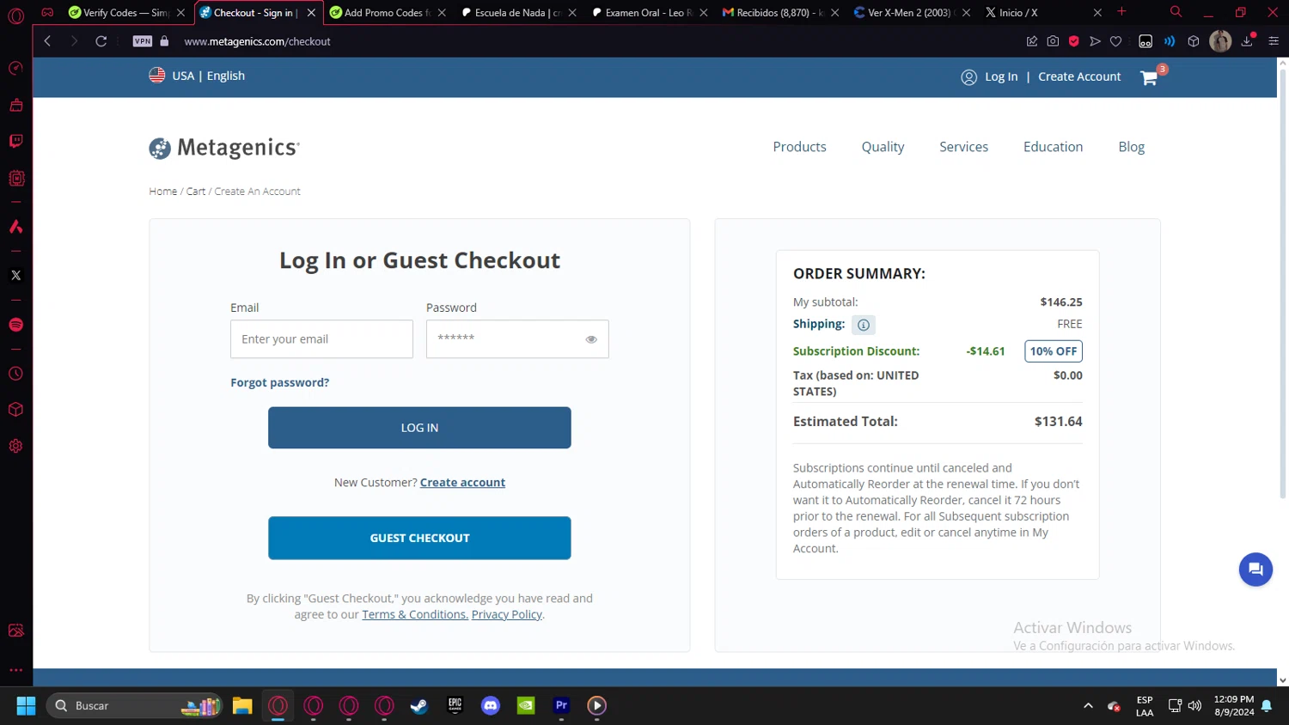Show password with eye icon

591,339
